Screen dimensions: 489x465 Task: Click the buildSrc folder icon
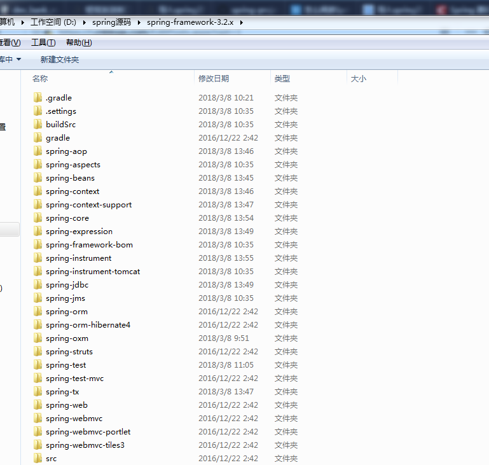(x=38, y=124)
